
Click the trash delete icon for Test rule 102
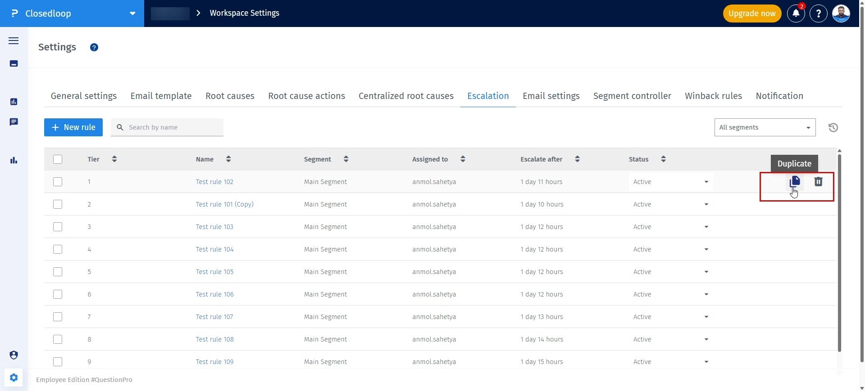pos(818,181)
